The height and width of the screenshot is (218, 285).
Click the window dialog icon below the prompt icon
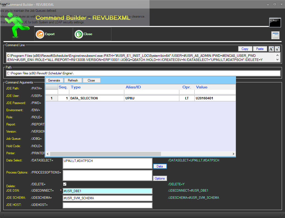click(275, 35)
